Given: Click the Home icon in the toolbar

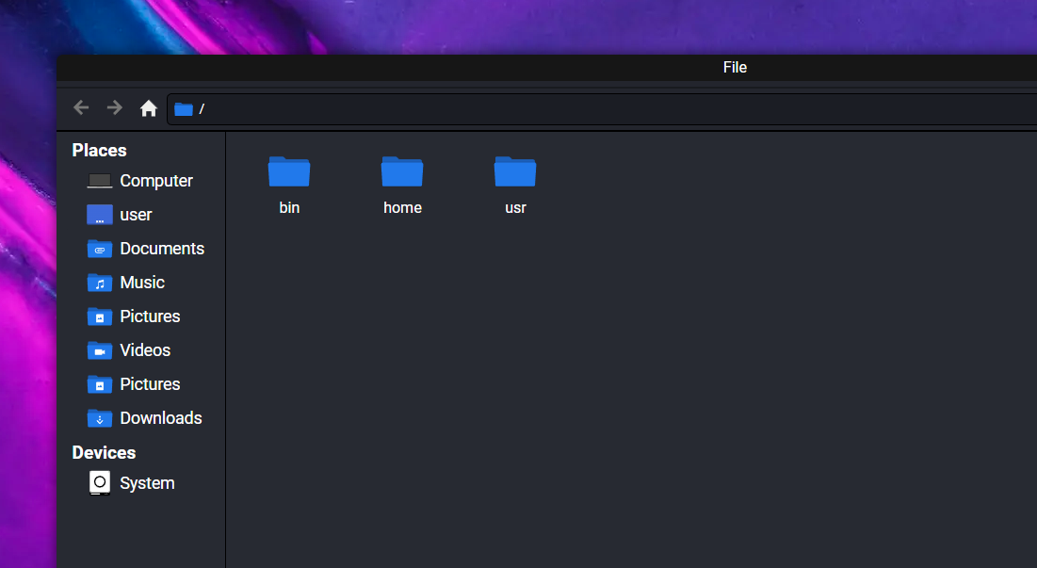Looking at the screenshot, I should 148,107.
